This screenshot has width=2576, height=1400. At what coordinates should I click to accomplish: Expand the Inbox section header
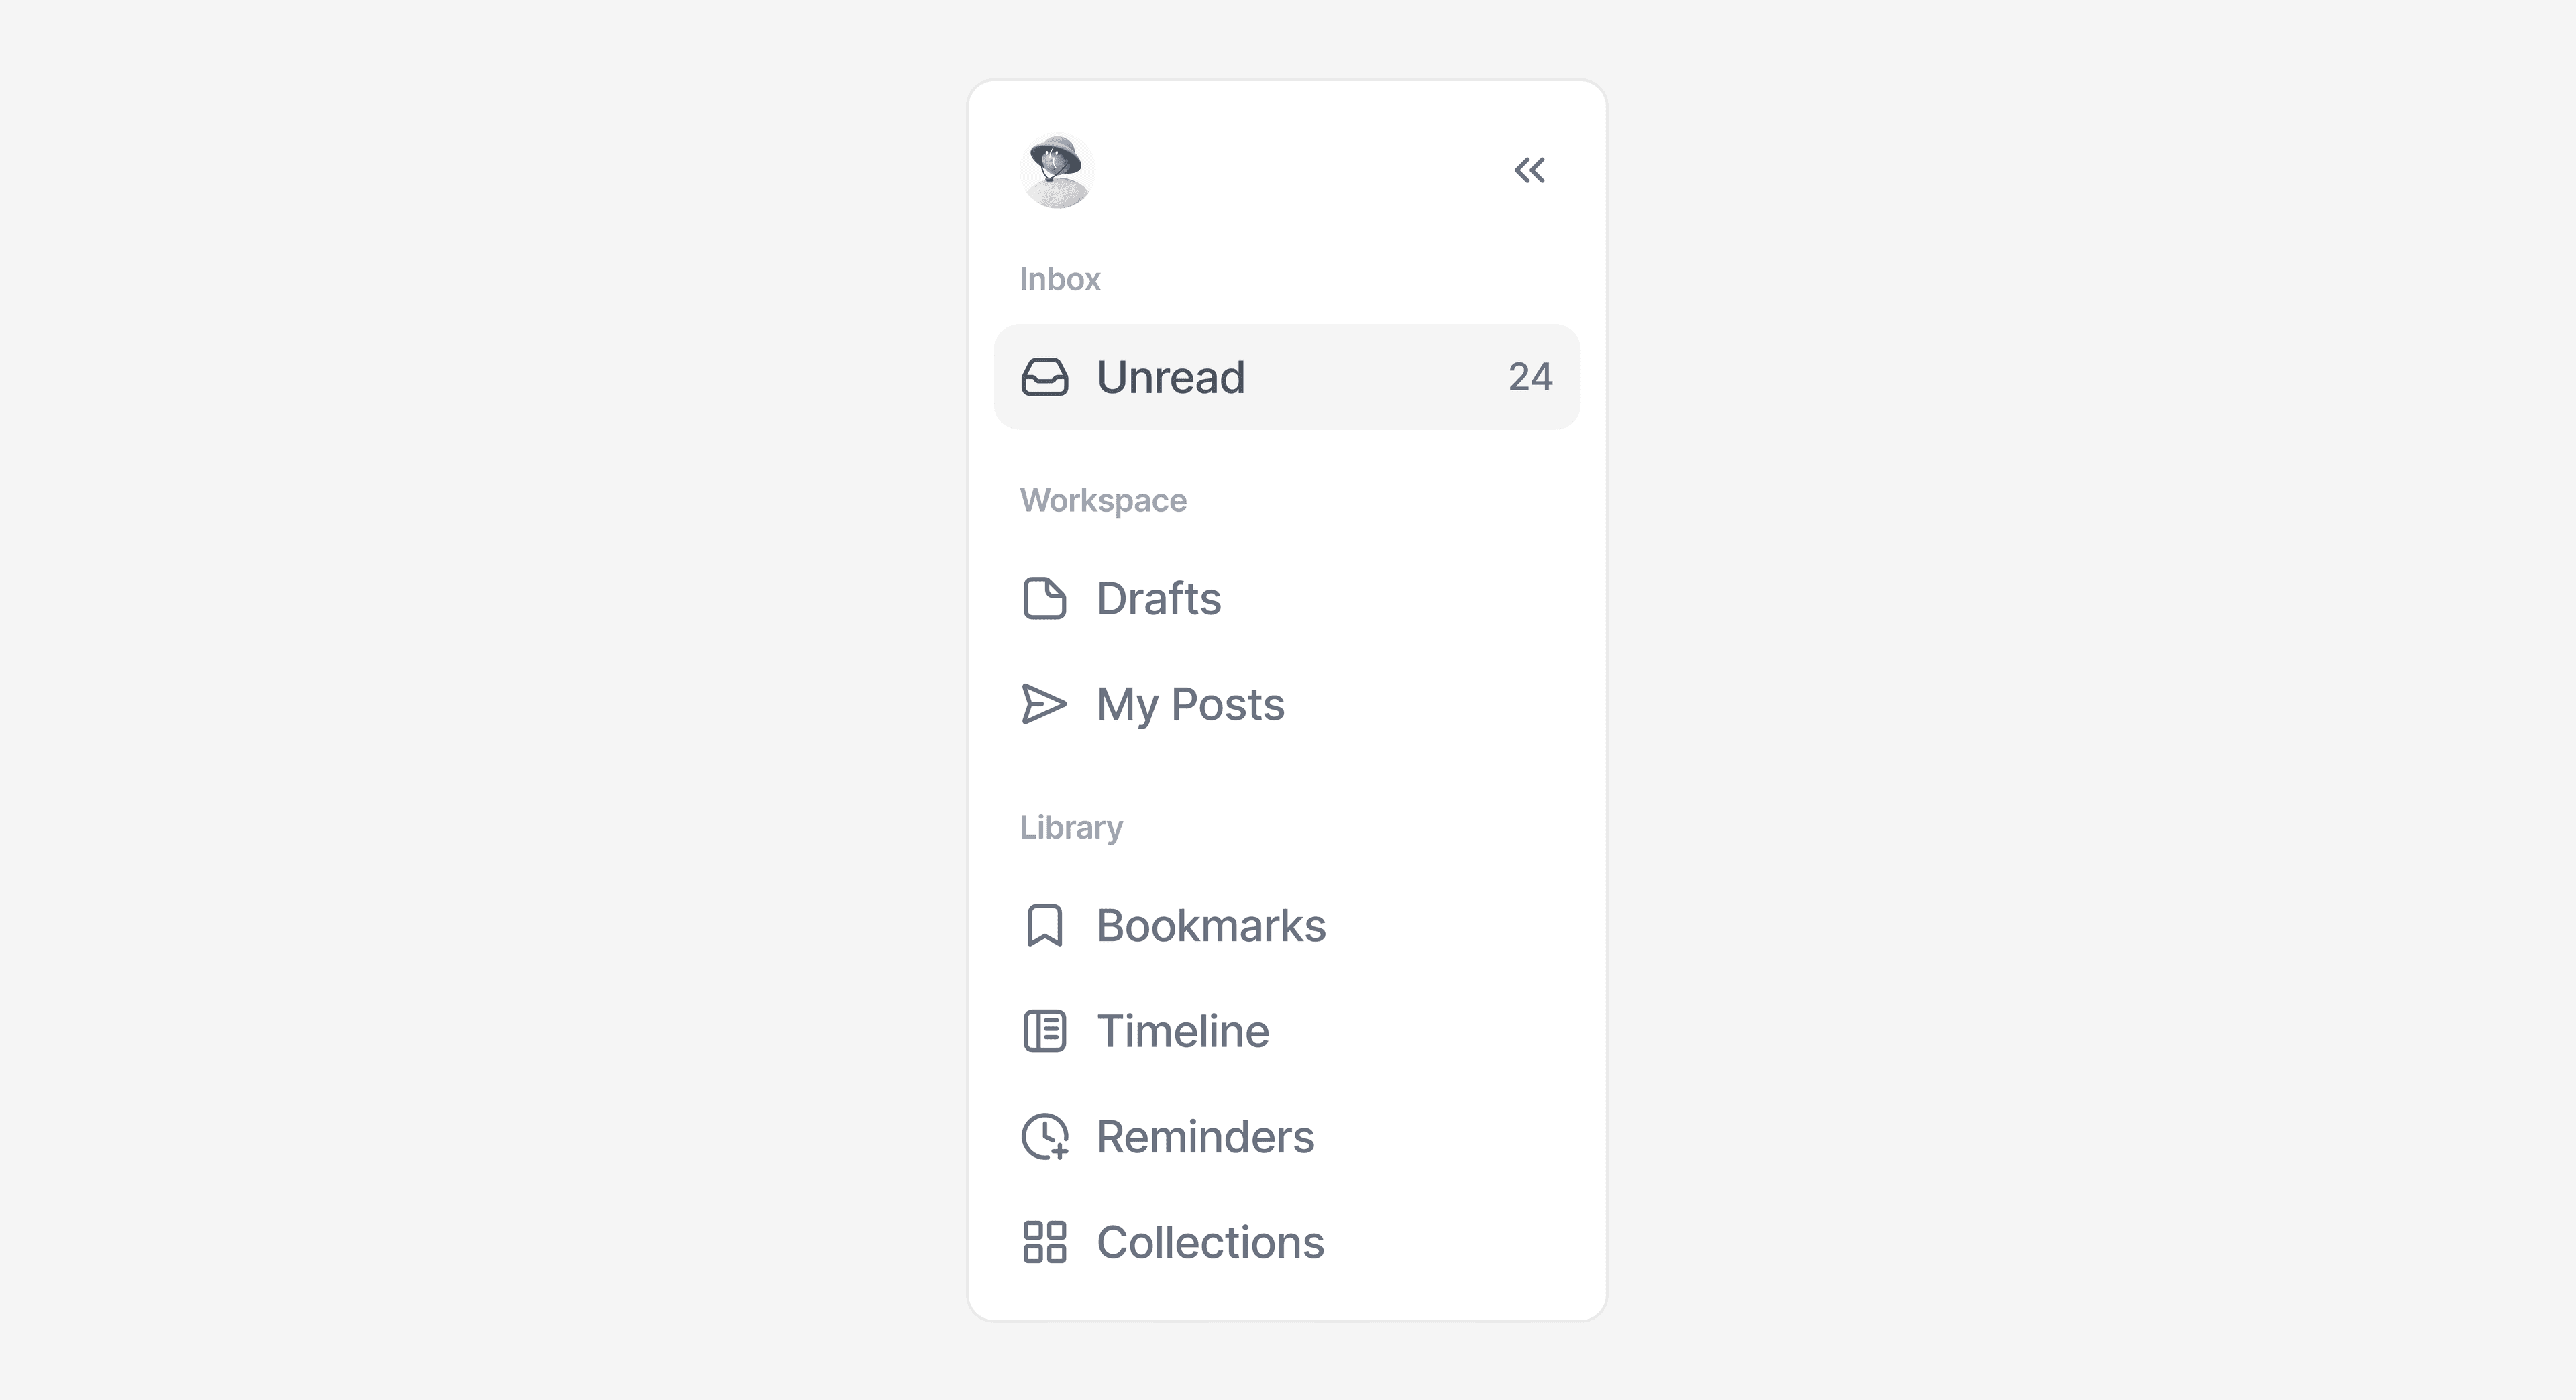[x=1060, y=279]
